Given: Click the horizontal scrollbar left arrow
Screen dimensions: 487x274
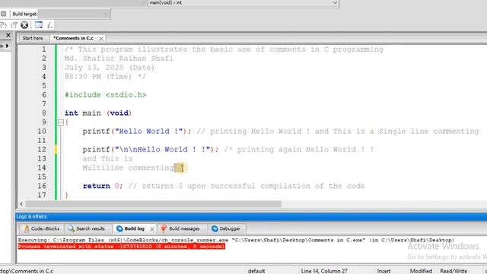Looking at the screenshot, I should pos(21,204).
